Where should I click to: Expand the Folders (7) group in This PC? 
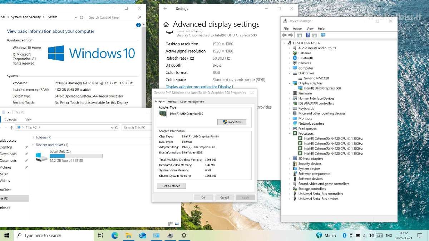point(33,137)
